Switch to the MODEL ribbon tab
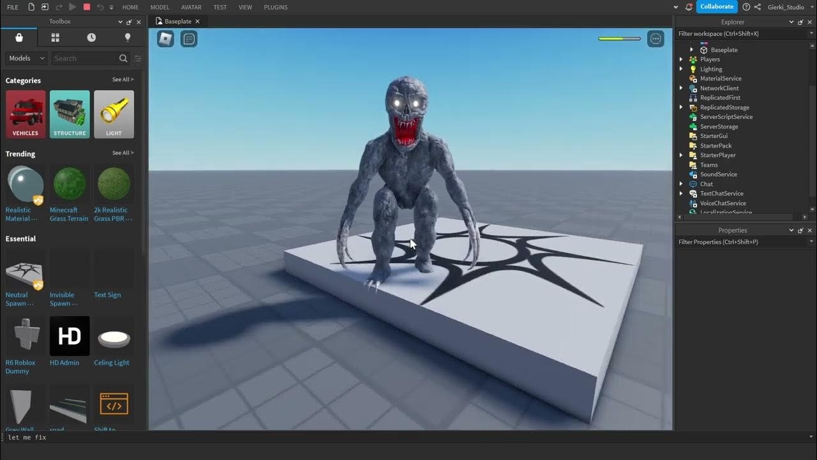 160,7
